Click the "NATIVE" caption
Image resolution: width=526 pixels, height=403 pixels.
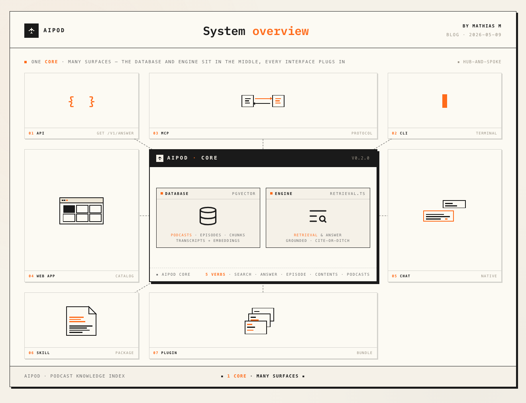489,276
